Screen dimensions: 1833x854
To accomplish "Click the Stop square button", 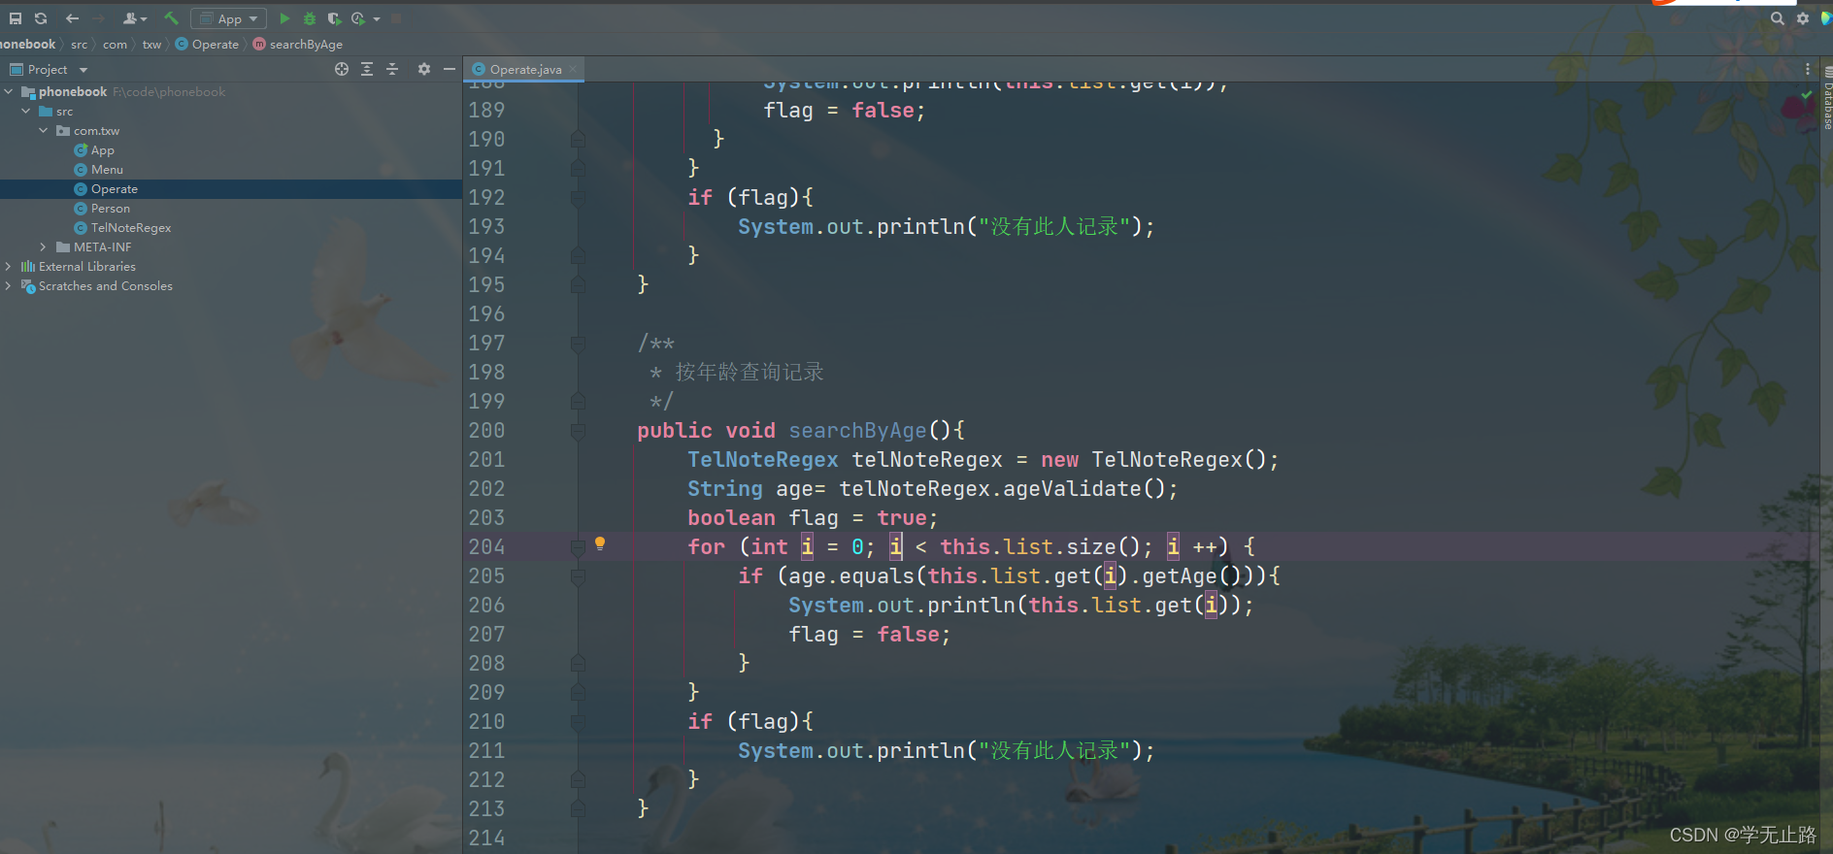I will click(396, 18).
